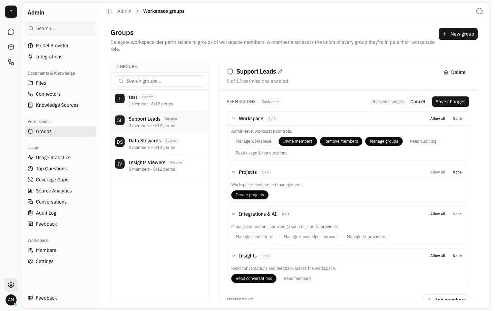
Task: Click the workflow nodes icon in left rail
Action: [x=11, y=62]
